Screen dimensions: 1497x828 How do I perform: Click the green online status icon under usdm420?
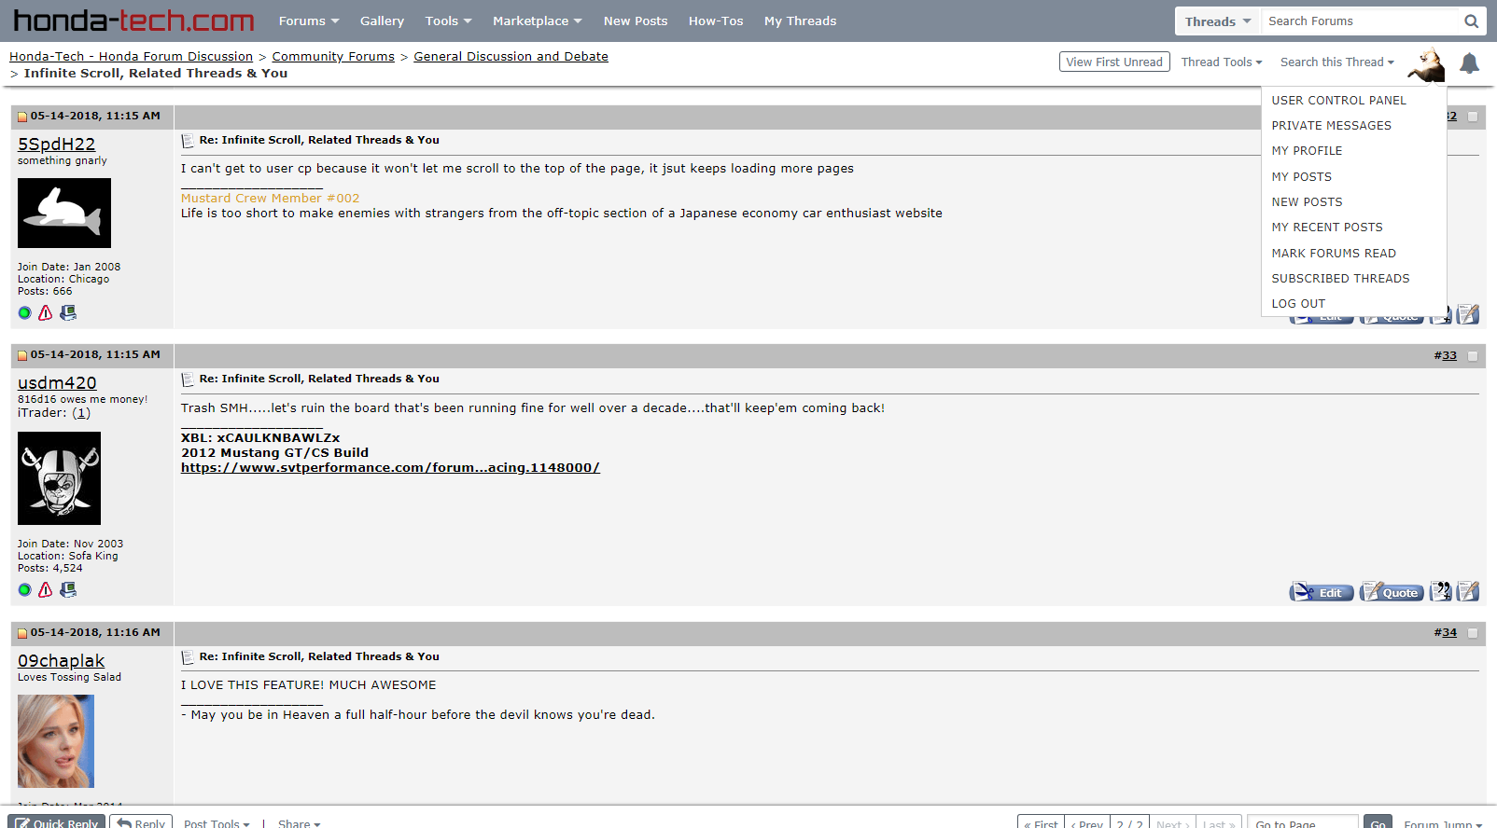(x=24, y=589)
